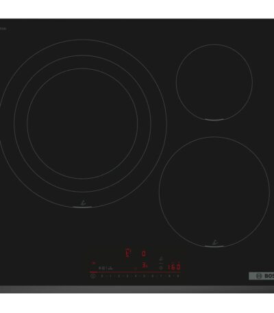The height and width of the screenshot is (313, 274).
Task: Click the Bosch logo badge
Action: (x=261, y=276)
